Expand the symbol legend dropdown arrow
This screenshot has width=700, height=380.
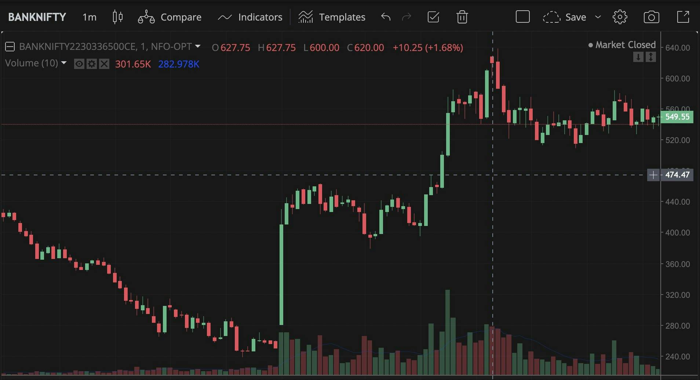(x=198, y=47)
